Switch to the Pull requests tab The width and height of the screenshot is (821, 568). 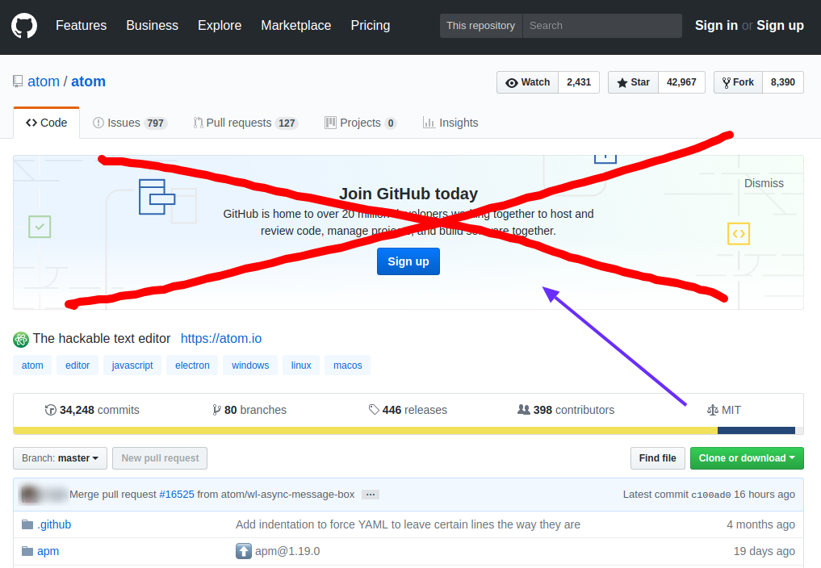245,123
